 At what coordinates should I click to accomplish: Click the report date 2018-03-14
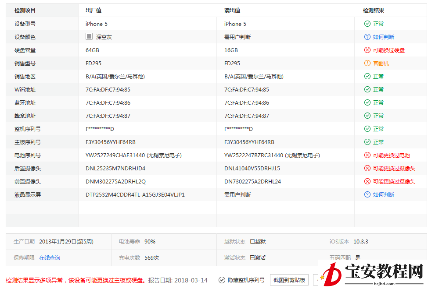191,280
